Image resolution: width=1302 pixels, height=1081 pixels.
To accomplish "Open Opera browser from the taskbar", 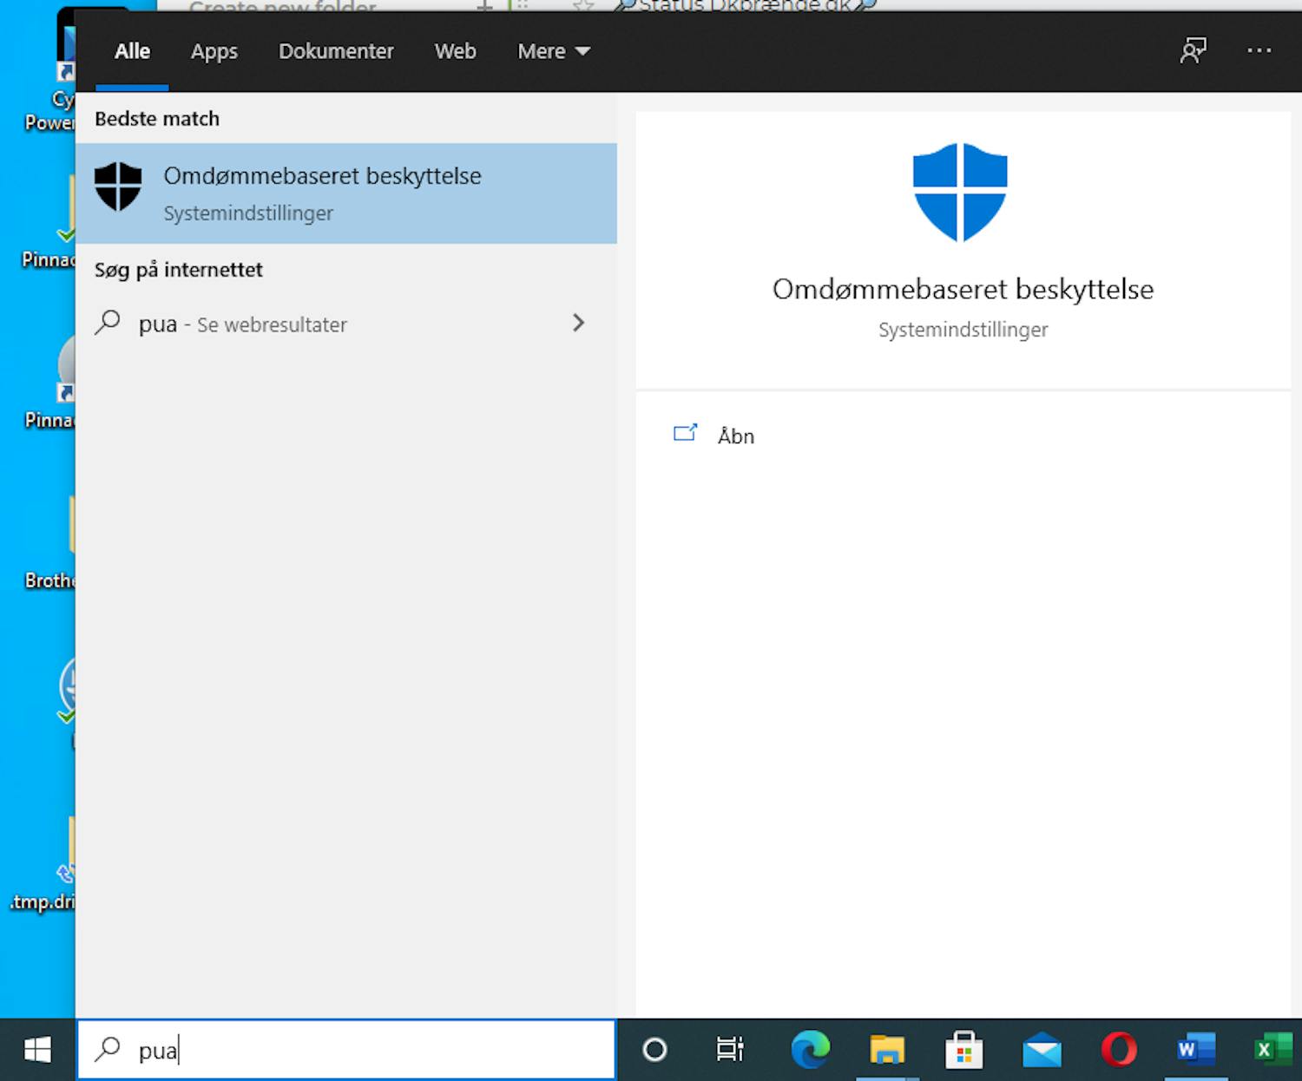I will click(x=1117, y=1050).
